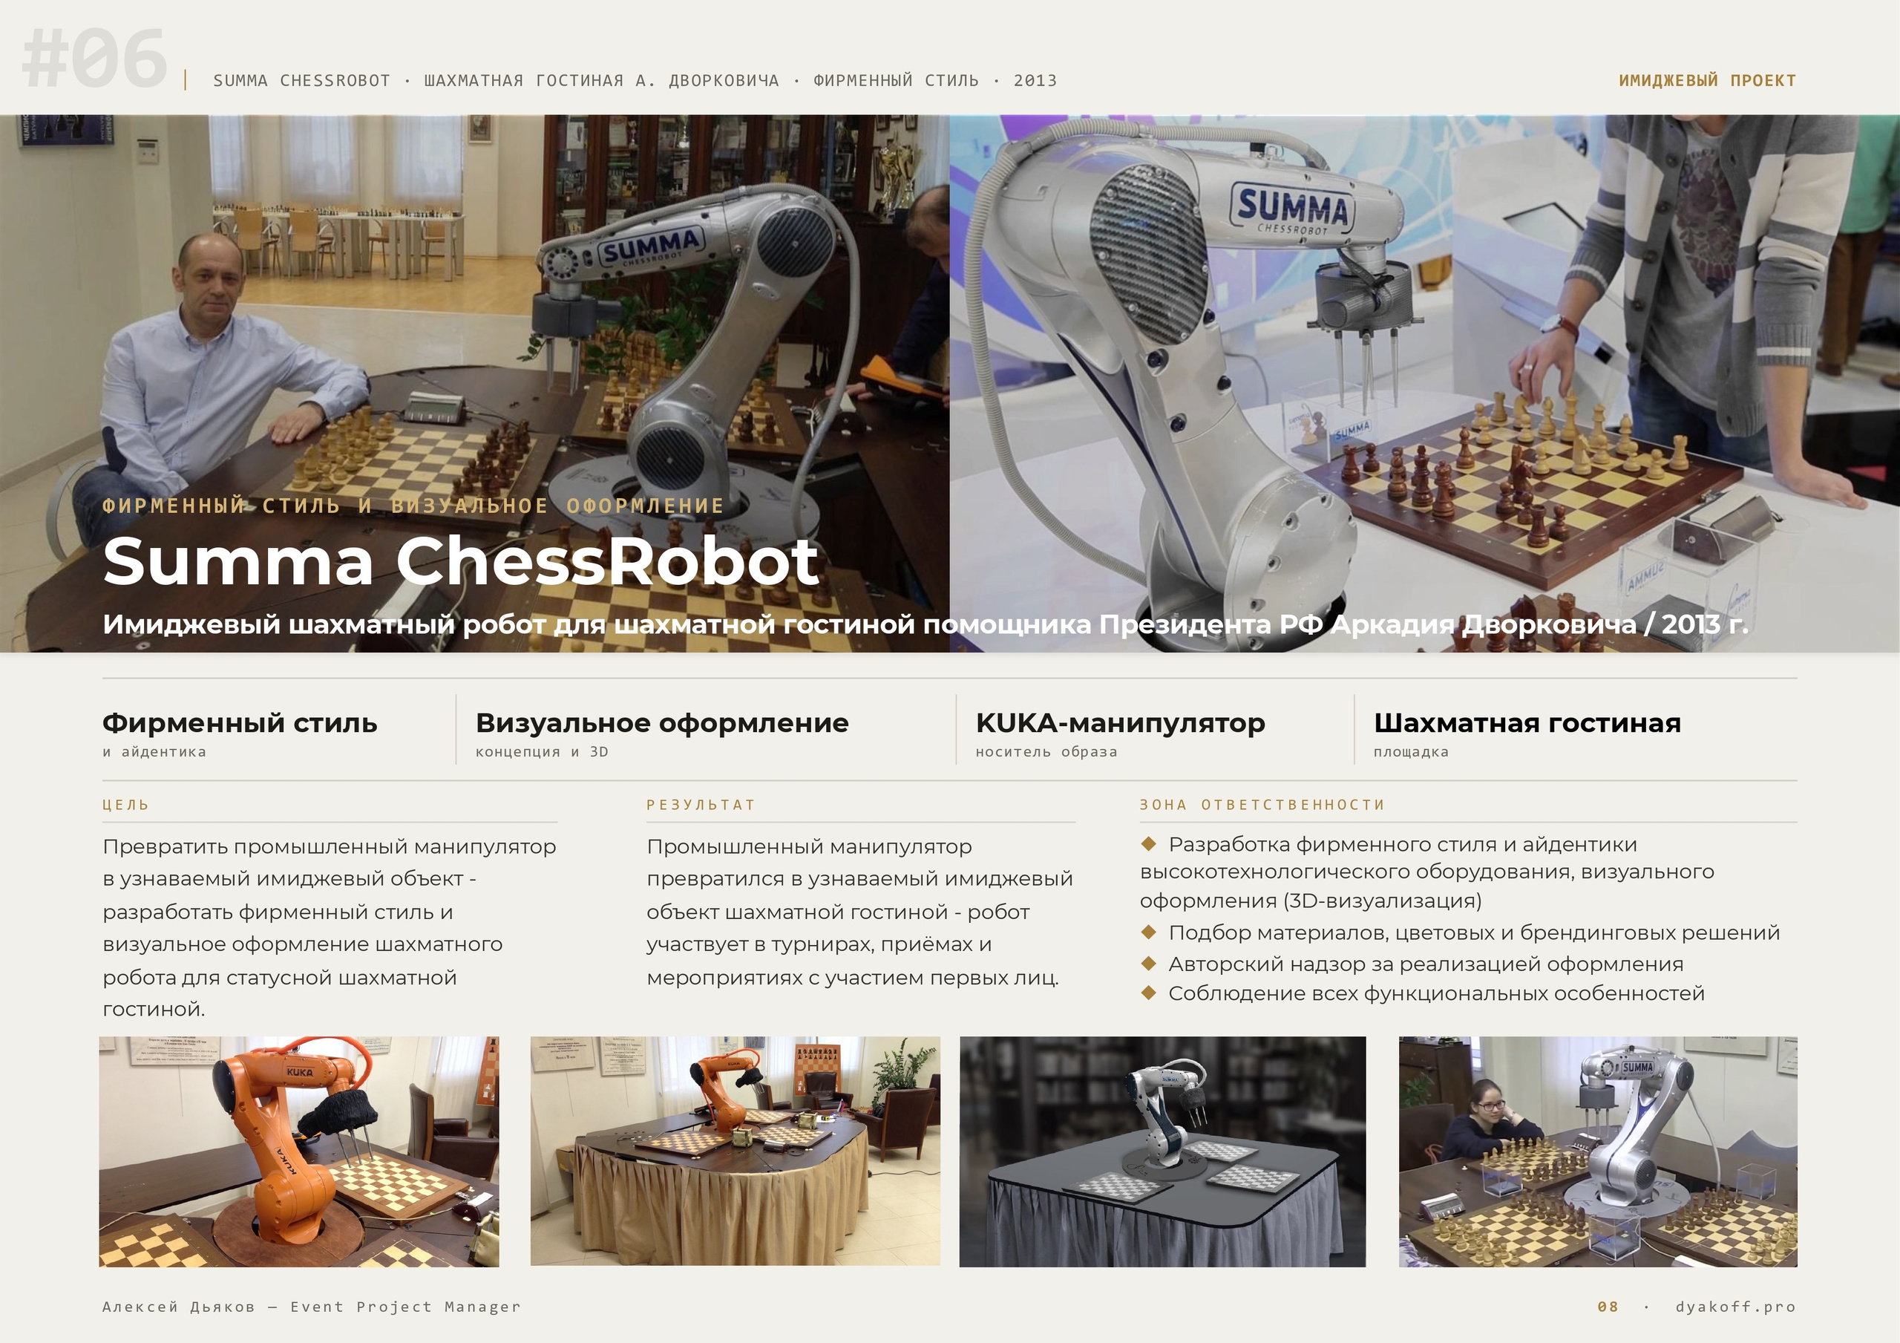Screen dimensions: 1900x1343
Task: Click the page number 08 in footer
Action: 1608,1307
